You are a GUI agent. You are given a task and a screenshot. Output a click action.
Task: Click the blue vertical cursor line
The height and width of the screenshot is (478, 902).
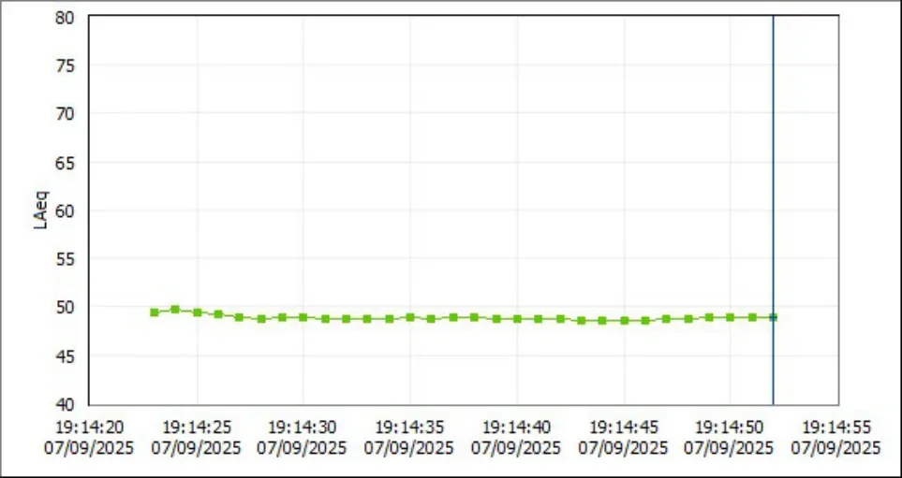coord(773,210)
